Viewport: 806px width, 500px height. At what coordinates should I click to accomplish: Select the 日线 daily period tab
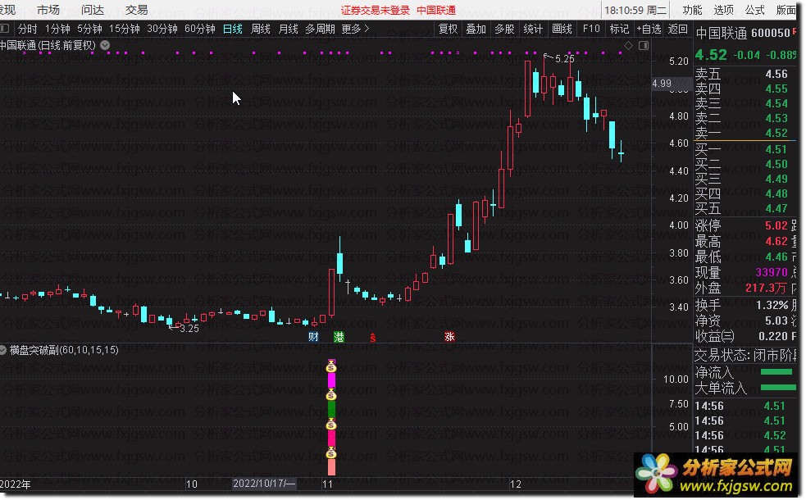233,29
